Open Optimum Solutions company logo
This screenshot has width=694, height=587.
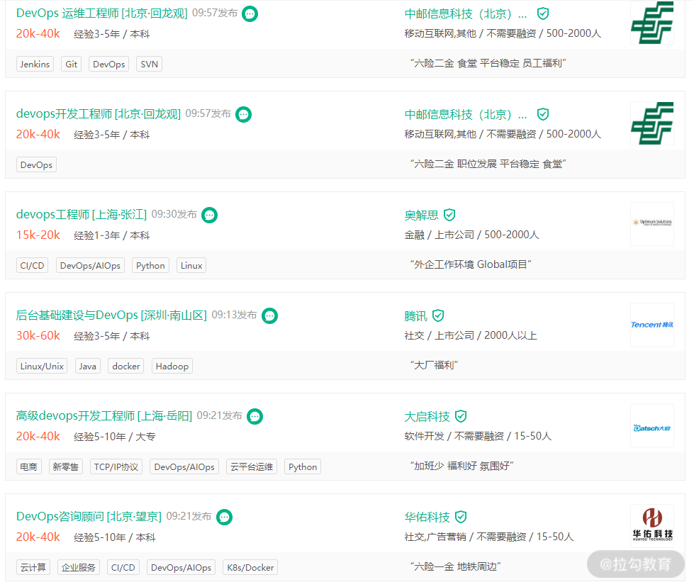(652, 223)
